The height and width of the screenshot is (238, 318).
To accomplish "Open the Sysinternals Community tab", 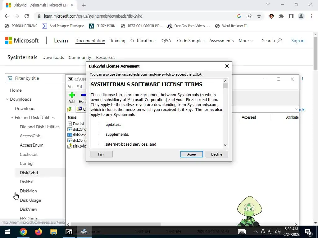I will [x=80, y=57].
